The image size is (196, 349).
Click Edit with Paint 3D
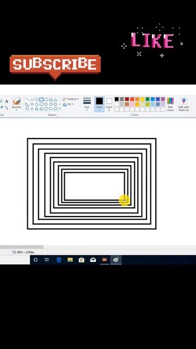[183, 104]
